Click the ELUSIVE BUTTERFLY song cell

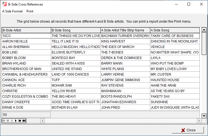[76, 52]
